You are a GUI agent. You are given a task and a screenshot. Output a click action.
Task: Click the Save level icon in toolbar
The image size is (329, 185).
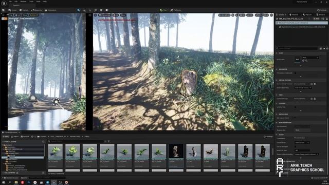point(4,10)
